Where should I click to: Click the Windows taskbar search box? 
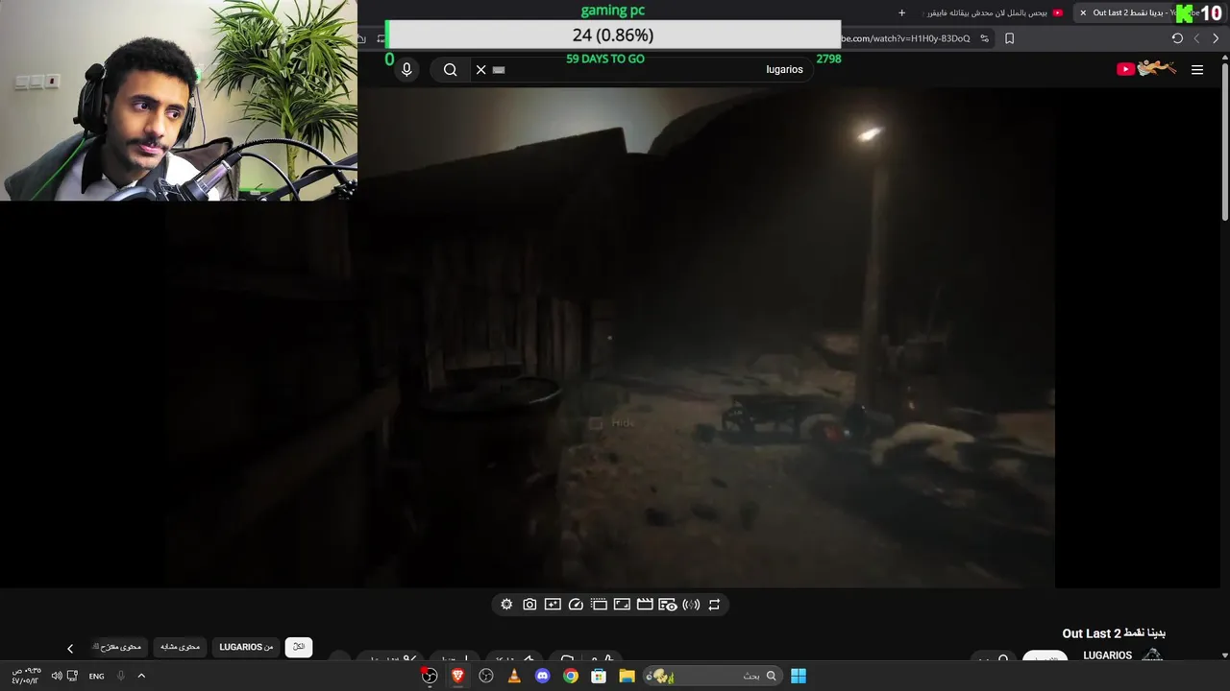pos(711,676)
